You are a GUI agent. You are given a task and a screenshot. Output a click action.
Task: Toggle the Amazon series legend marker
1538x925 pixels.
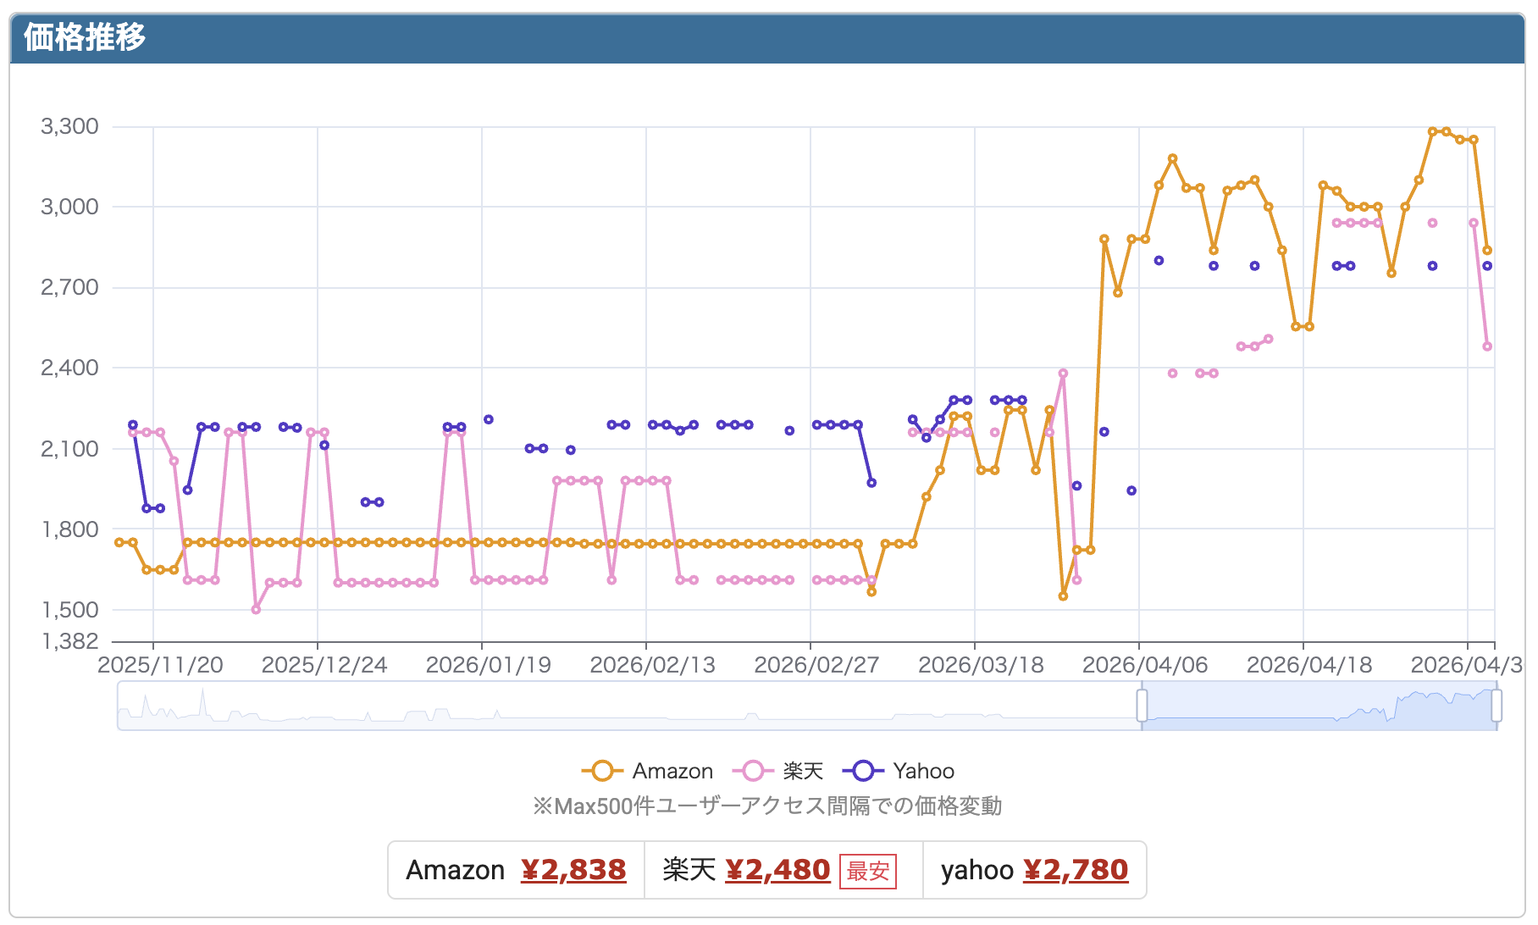click(602, 771)
